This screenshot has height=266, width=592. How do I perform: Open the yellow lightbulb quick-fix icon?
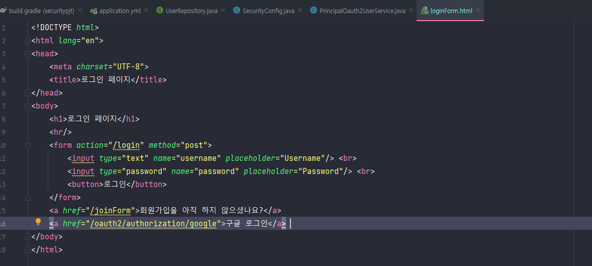click(x=38, y=222)
